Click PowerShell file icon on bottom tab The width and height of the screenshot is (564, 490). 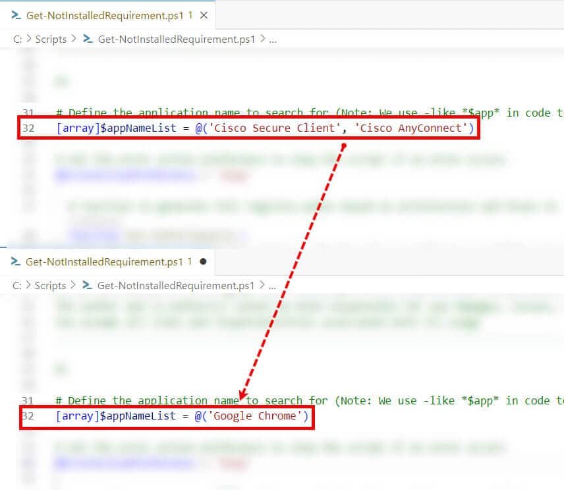point(15,261)
